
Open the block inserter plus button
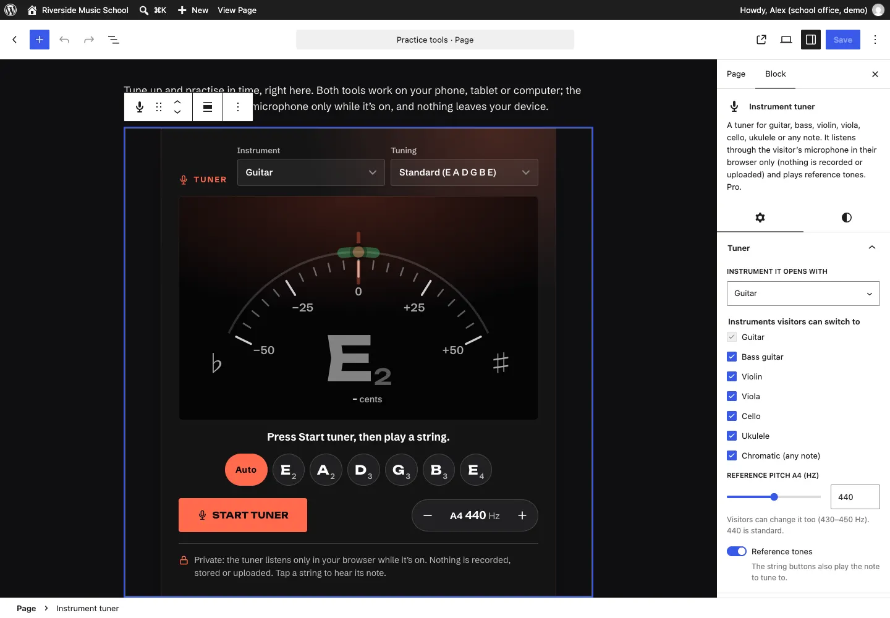coord(40,40)
